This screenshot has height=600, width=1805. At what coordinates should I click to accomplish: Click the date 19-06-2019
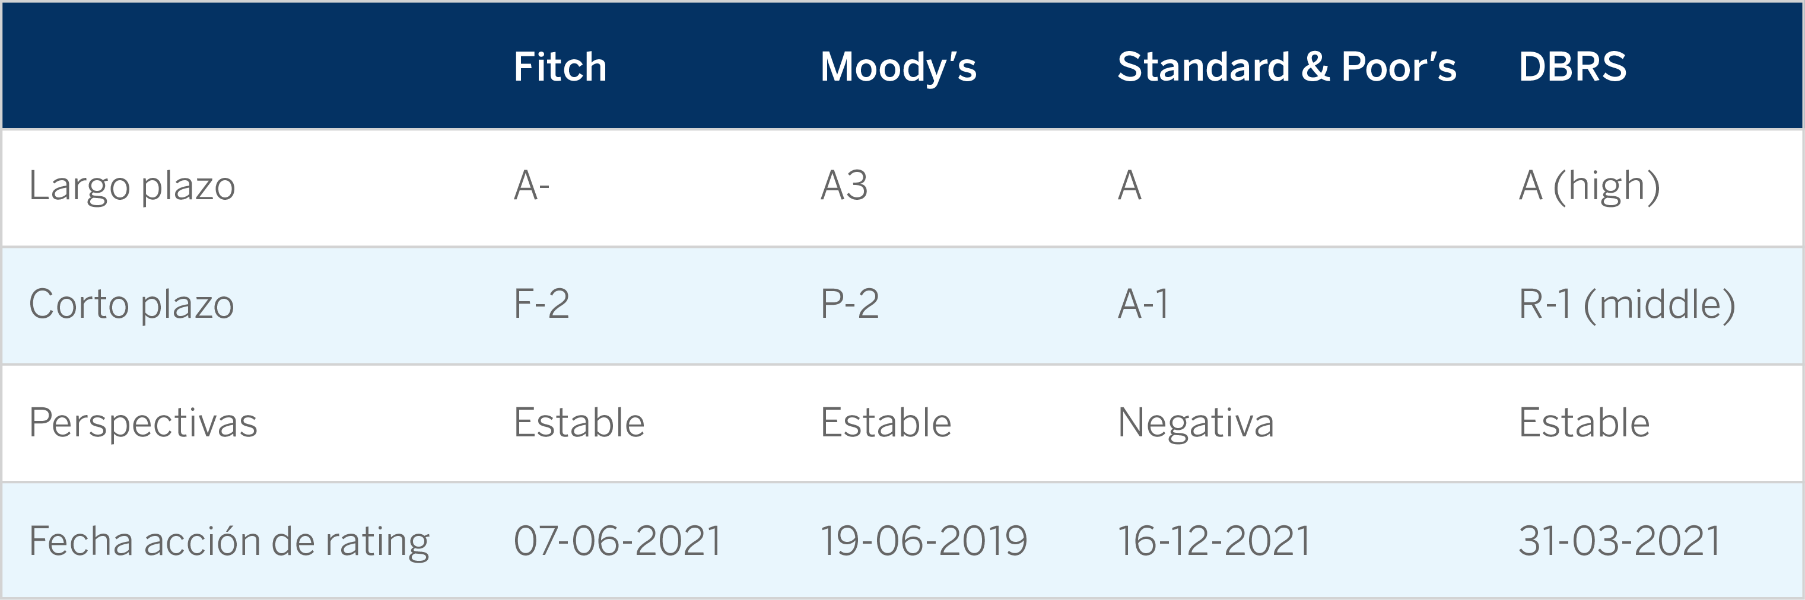(923, 541)
